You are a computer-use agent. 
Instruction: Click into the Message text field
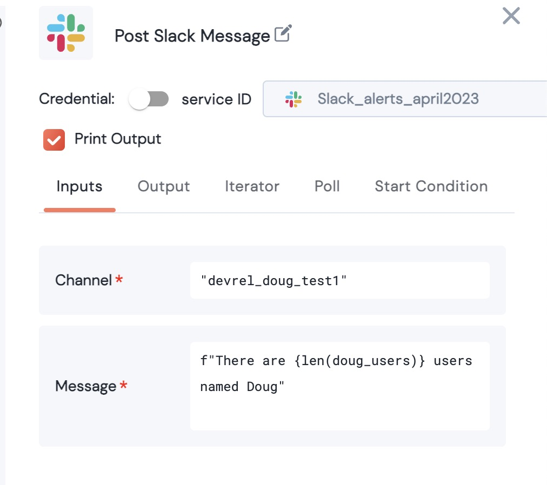[x=339, y=386]
